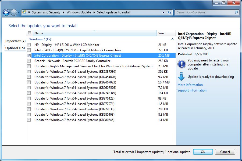This screenshot has height=161, width=242.
Task: Close the Windows Update window
Action: click(234, 3)
